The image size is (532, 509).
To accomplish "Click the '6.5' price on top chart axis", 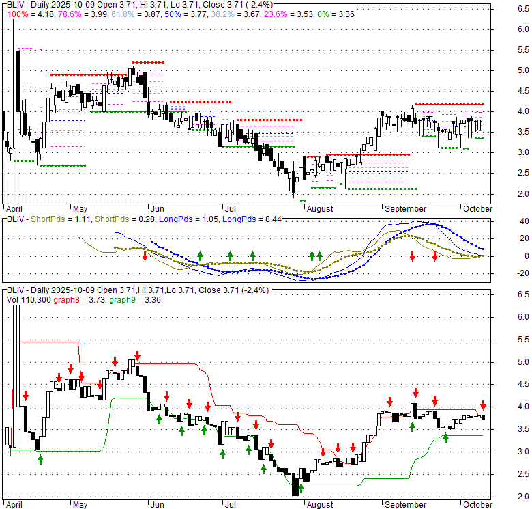I will tap(523, 9).
